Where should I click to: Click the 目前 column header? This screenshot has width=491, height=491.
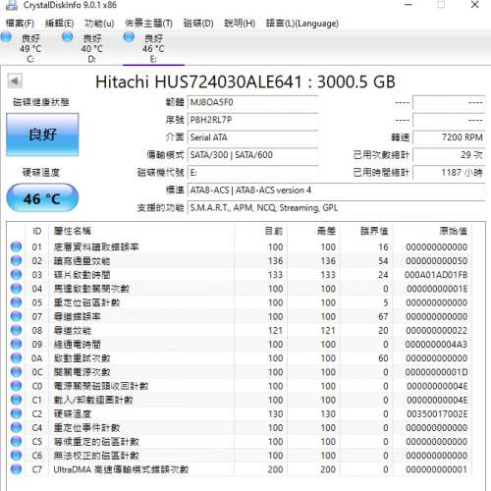[261, 231]
